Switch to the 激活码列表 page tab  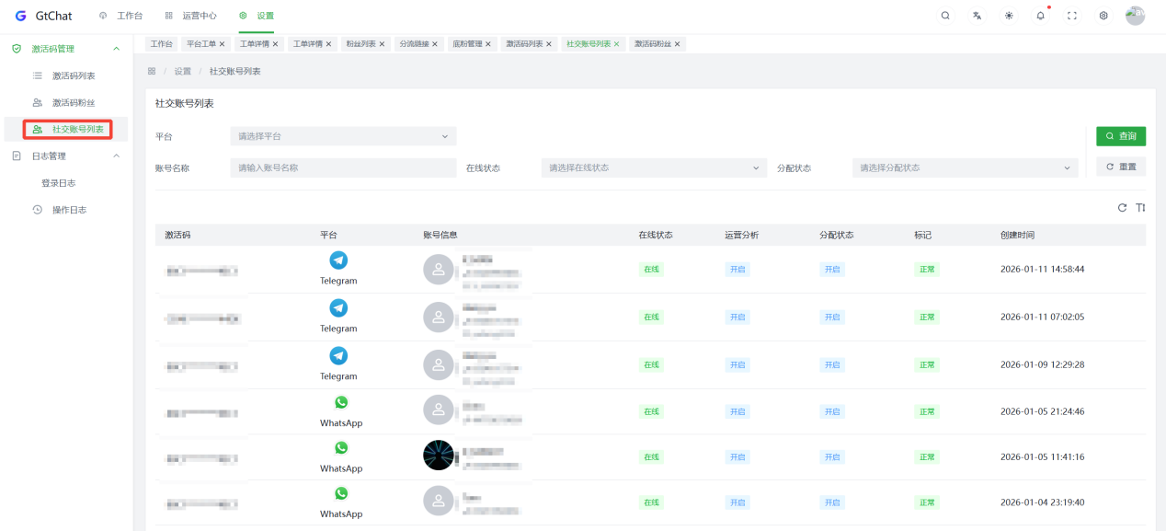[524, 44]
